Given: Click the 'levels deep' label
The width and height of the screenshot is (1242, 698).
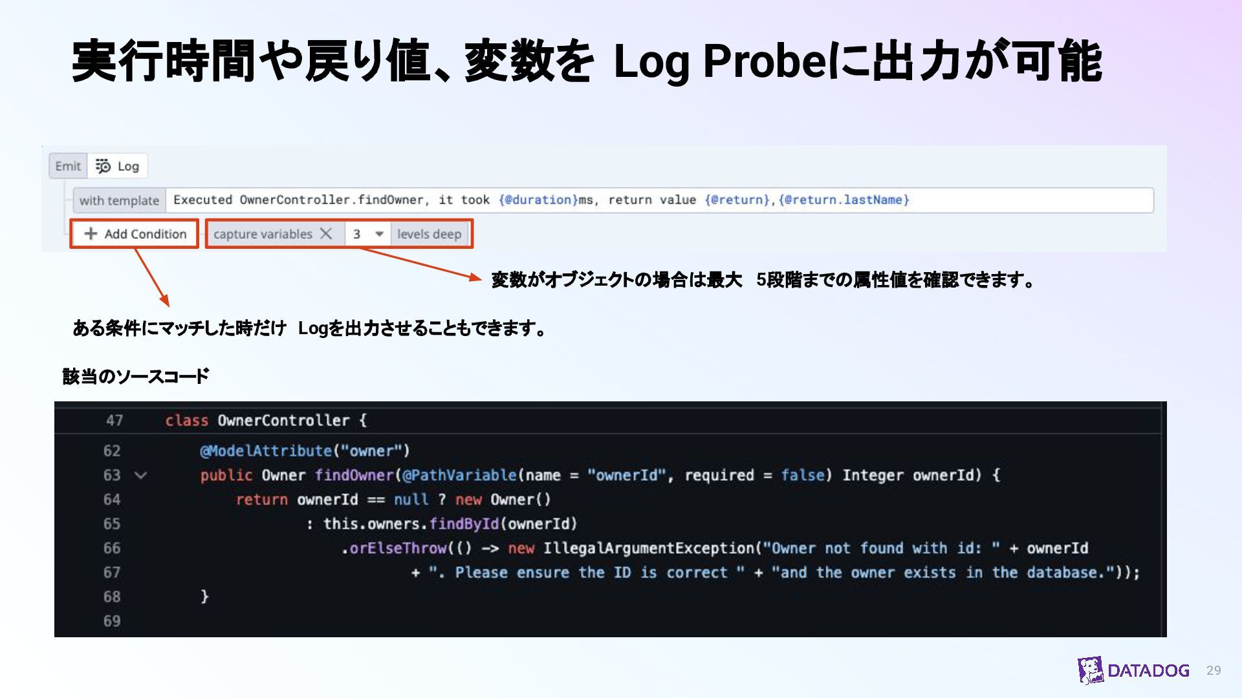Looking at the screenshot, I should tap(429, 234).
